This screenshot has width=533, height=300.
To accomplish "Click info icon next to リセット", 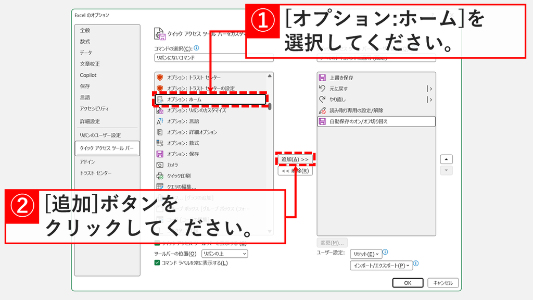I will tap(385, 252).
